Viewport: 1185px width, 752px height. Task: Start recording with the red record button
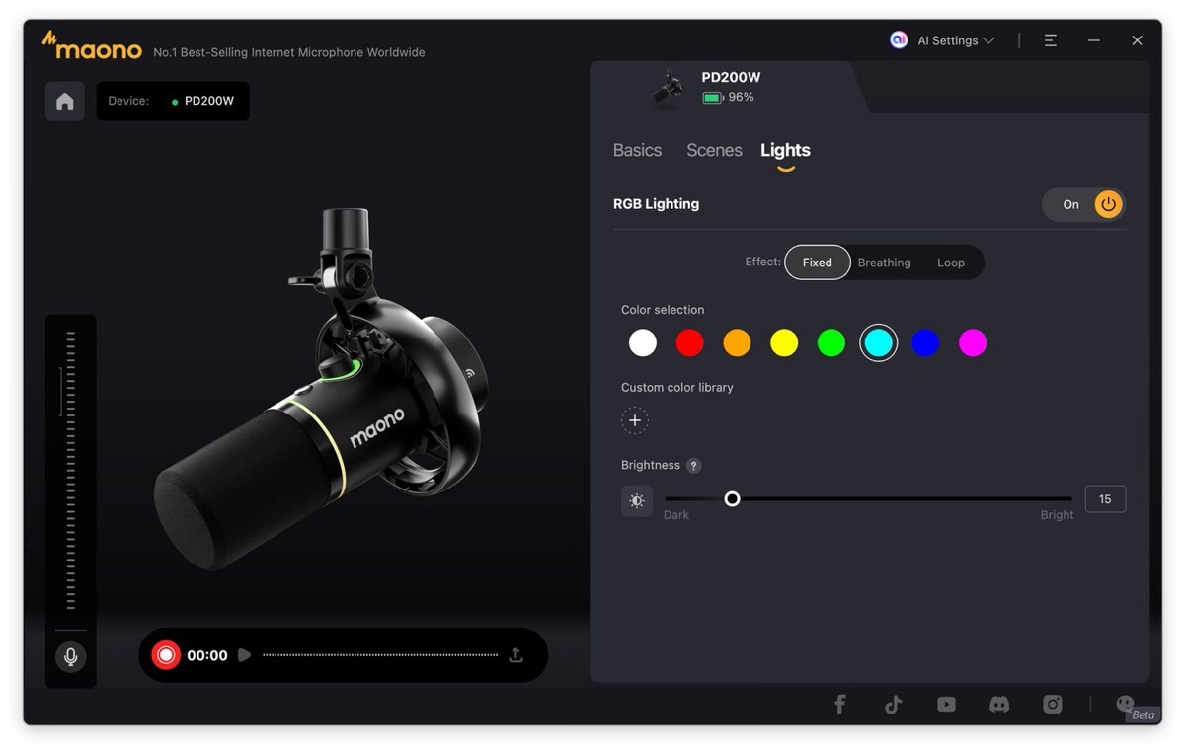[x=166, y=655]
